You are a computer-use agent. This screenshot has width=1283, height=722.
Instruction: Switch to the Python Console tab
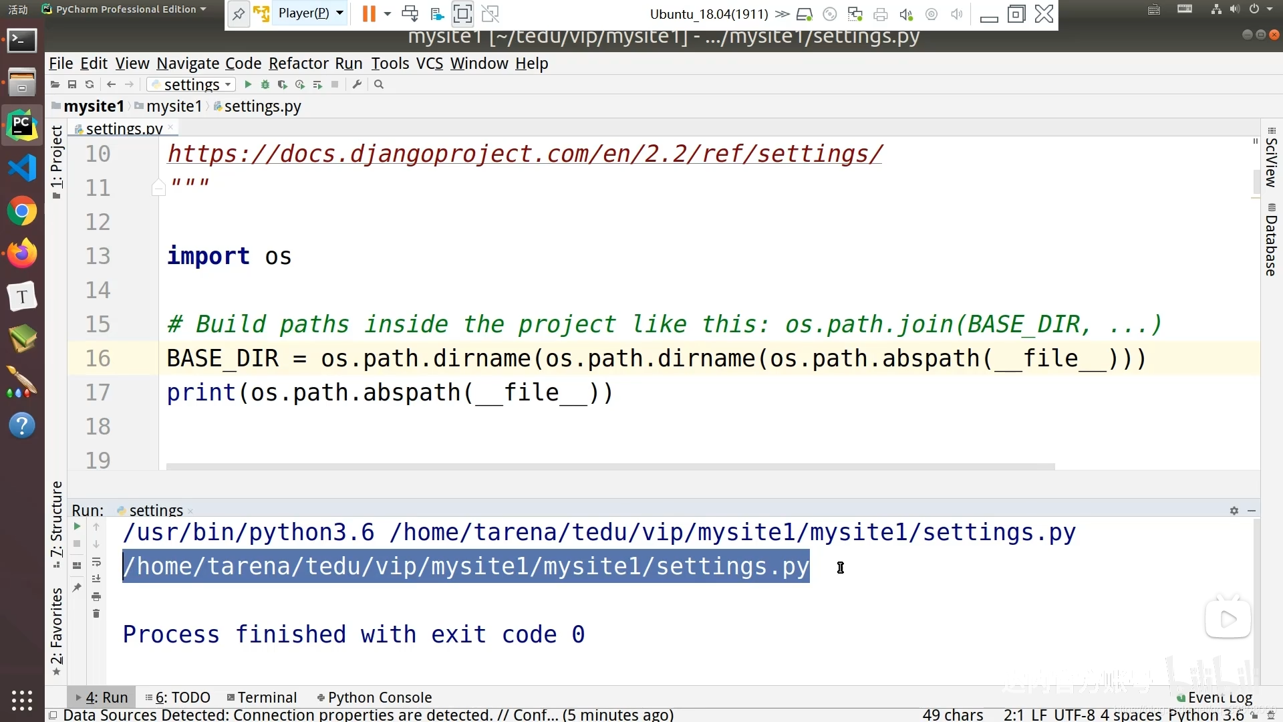click(374, 697)
